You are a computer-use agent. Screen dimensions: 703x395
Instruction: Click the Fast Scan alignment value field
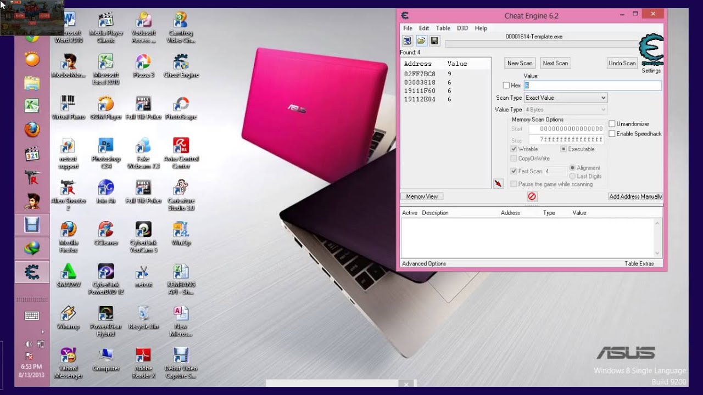pos(555,171)
